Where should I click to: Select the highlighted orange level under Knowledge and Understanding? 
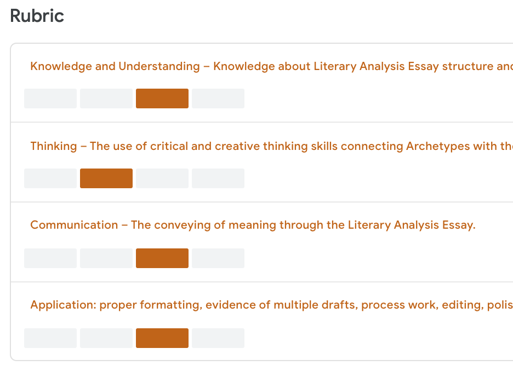(162, 98)
